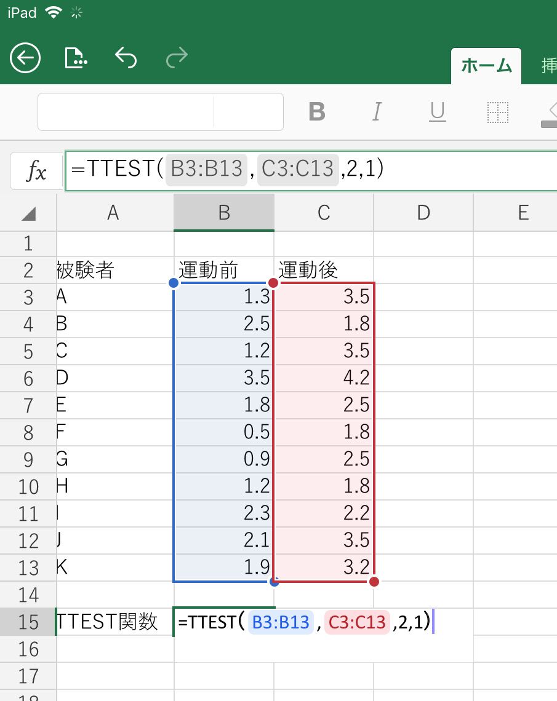Viewport: 557px width, 701px height.
Task: Tap the back arrow circle icon
Action: coord(25,58)
